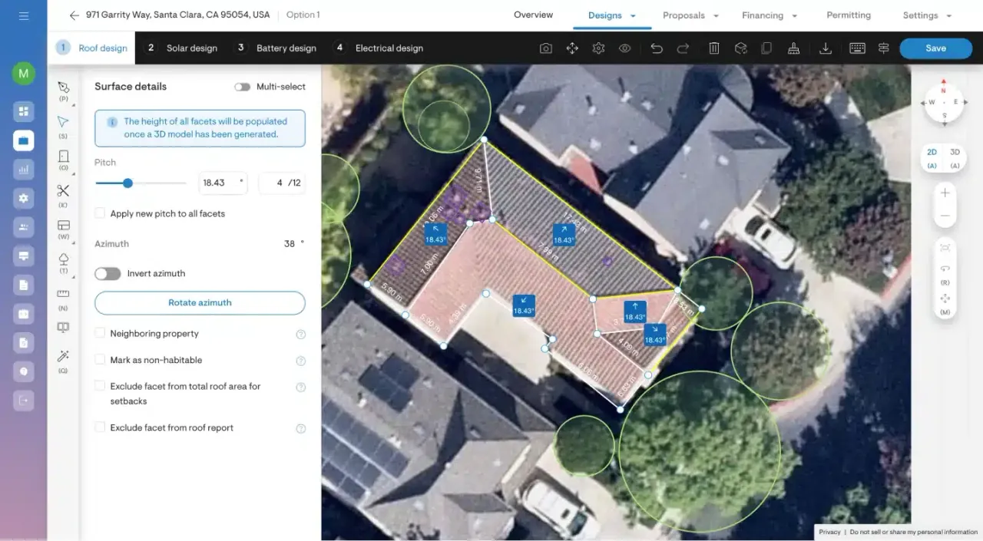
Task: Click the keyboard shortcuts icon
Action: (x=856, y=48)
